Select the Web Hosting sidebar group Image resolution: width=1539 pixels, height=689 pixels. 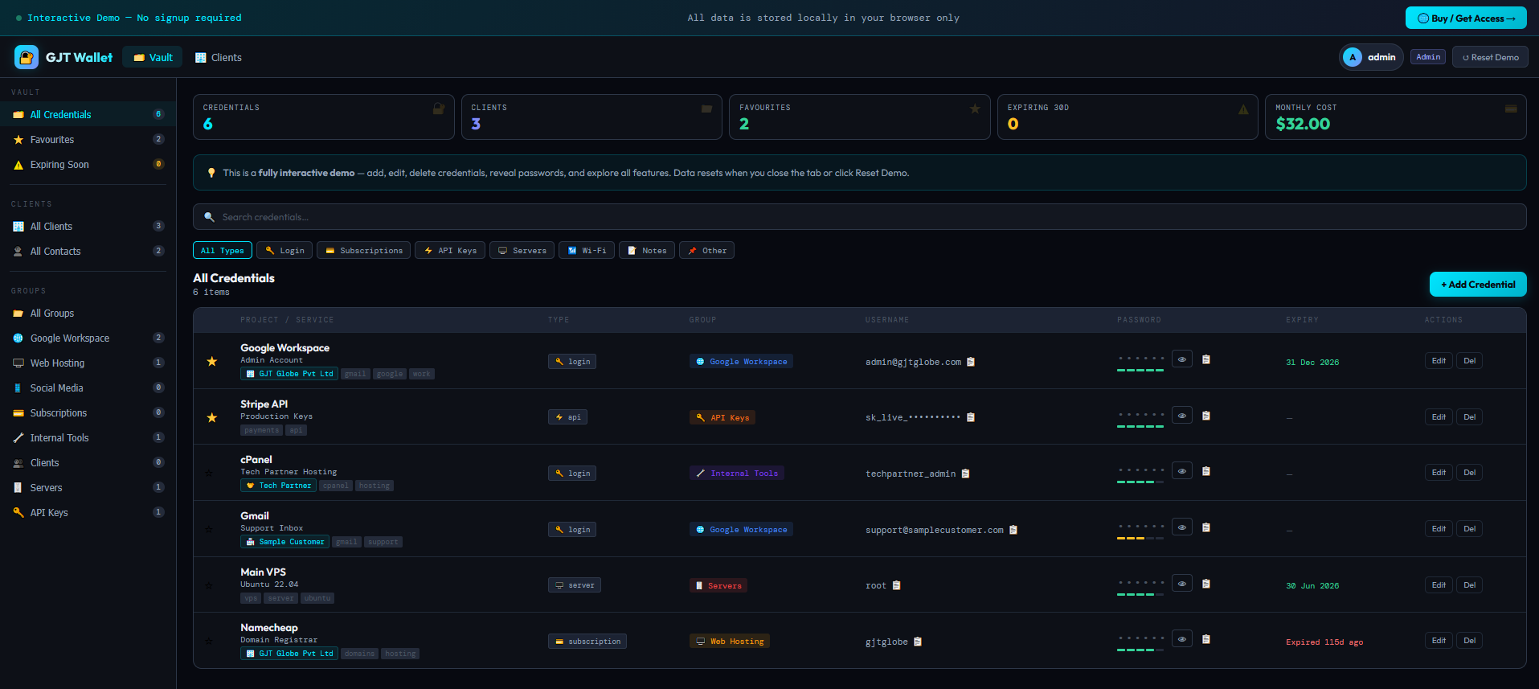88,363
